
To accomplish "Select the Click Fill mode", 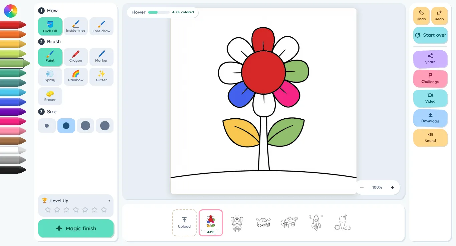I will (50, 26).
